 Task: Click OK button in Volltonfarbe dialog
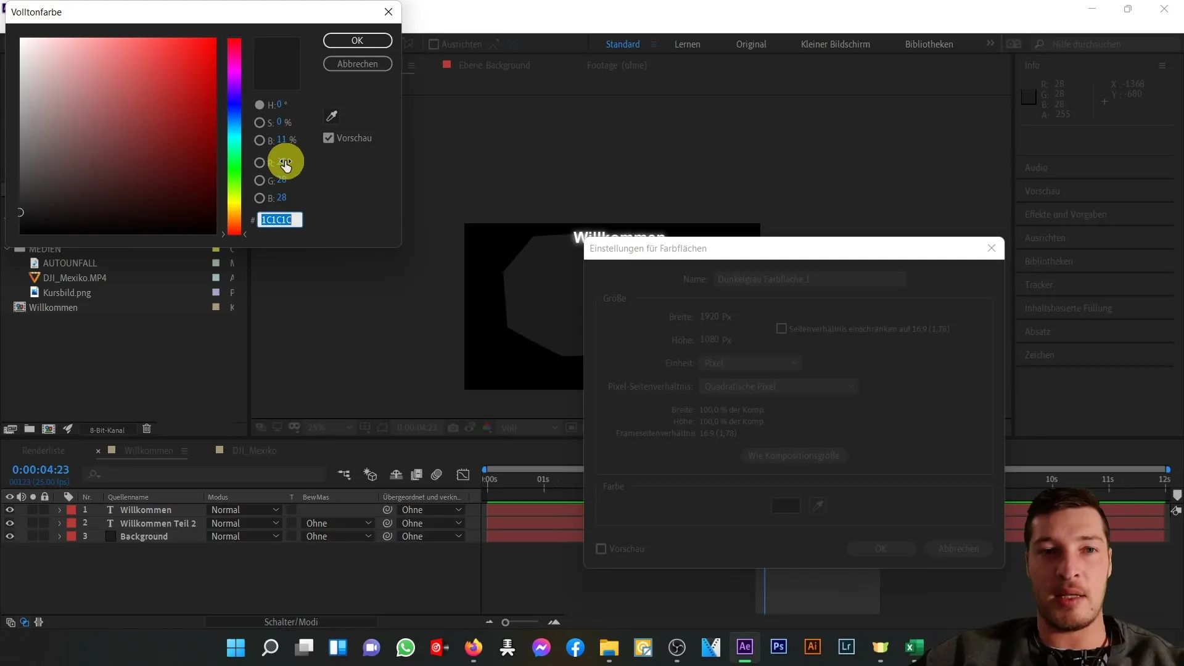point(358,41)
